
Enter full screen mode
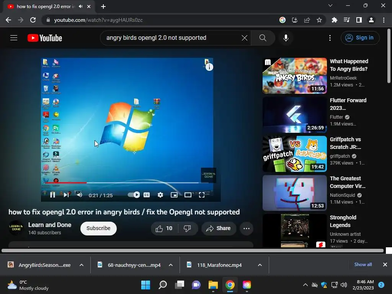click(202, 195)
